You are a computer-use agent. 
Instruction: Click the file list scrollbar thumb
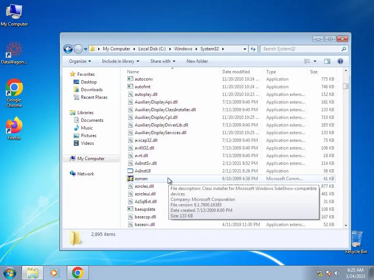[346, 86]
